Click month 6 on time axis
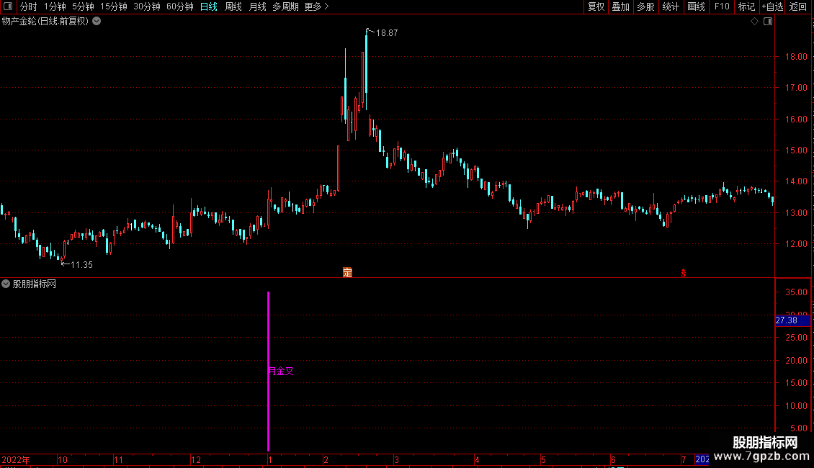 (613, 459)
